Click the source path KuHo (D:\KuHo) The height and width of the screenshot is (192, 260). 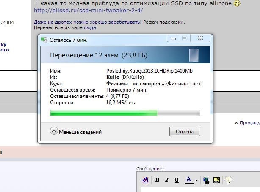pyautogui.click(x=125, y=77)
